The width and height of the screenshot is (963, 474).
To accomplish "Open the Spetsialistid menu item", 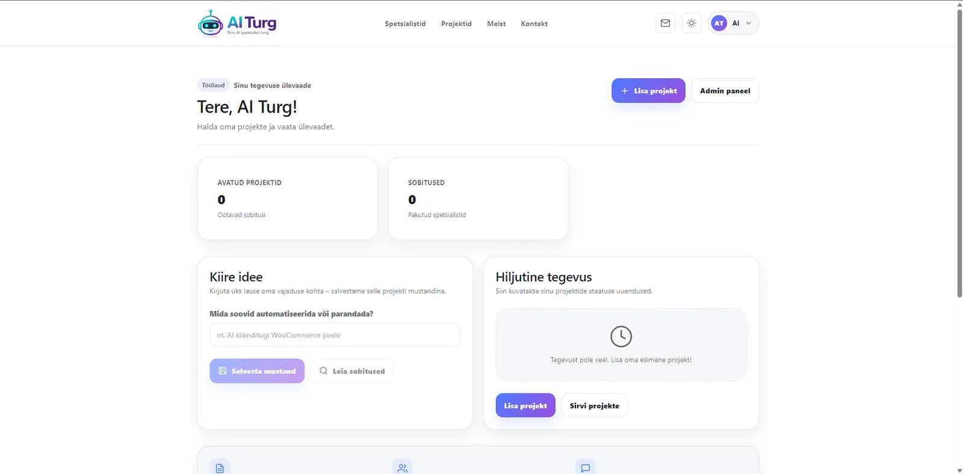I will pyautogui.click(x=405, y=24).
